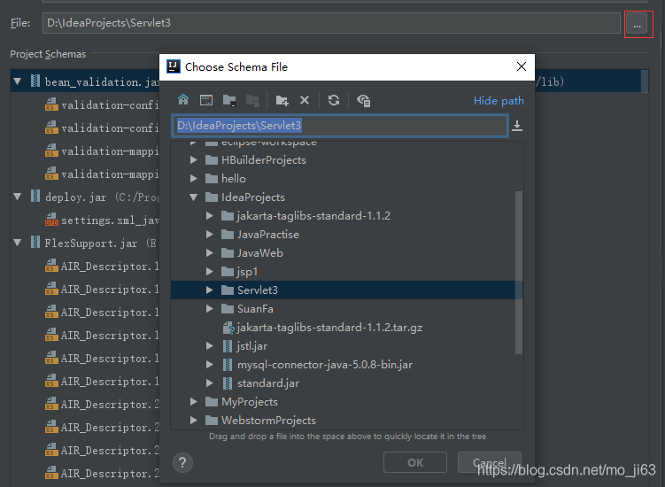Toggle Show Hidden Files and Directories icon
This screenshot has height=487, width=665.
coord(363,101)
